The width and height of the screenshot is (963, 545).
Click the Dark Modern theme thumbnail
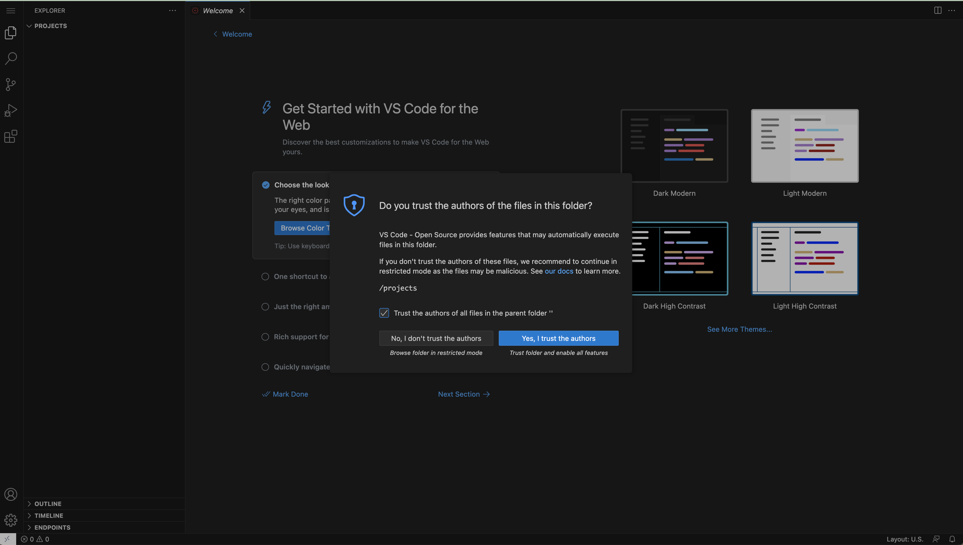tap(674, 146)
